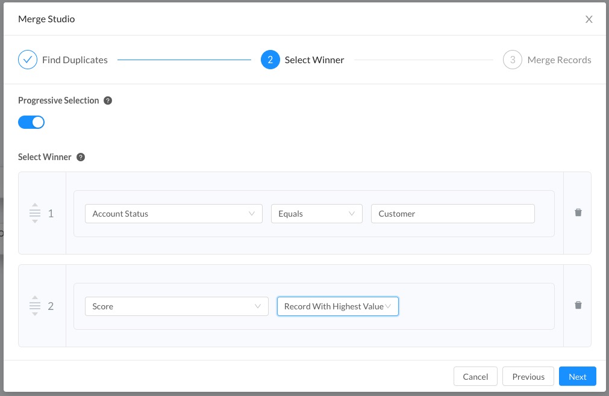This screenshot has width=609, height=396.
Task: Open the Account Status field dropdown
Action: point(173,214)
